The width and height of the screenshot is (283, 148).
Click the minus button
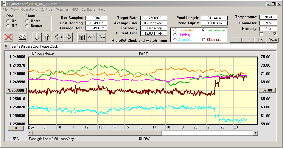pyautogui.click(x=248, y=40)
